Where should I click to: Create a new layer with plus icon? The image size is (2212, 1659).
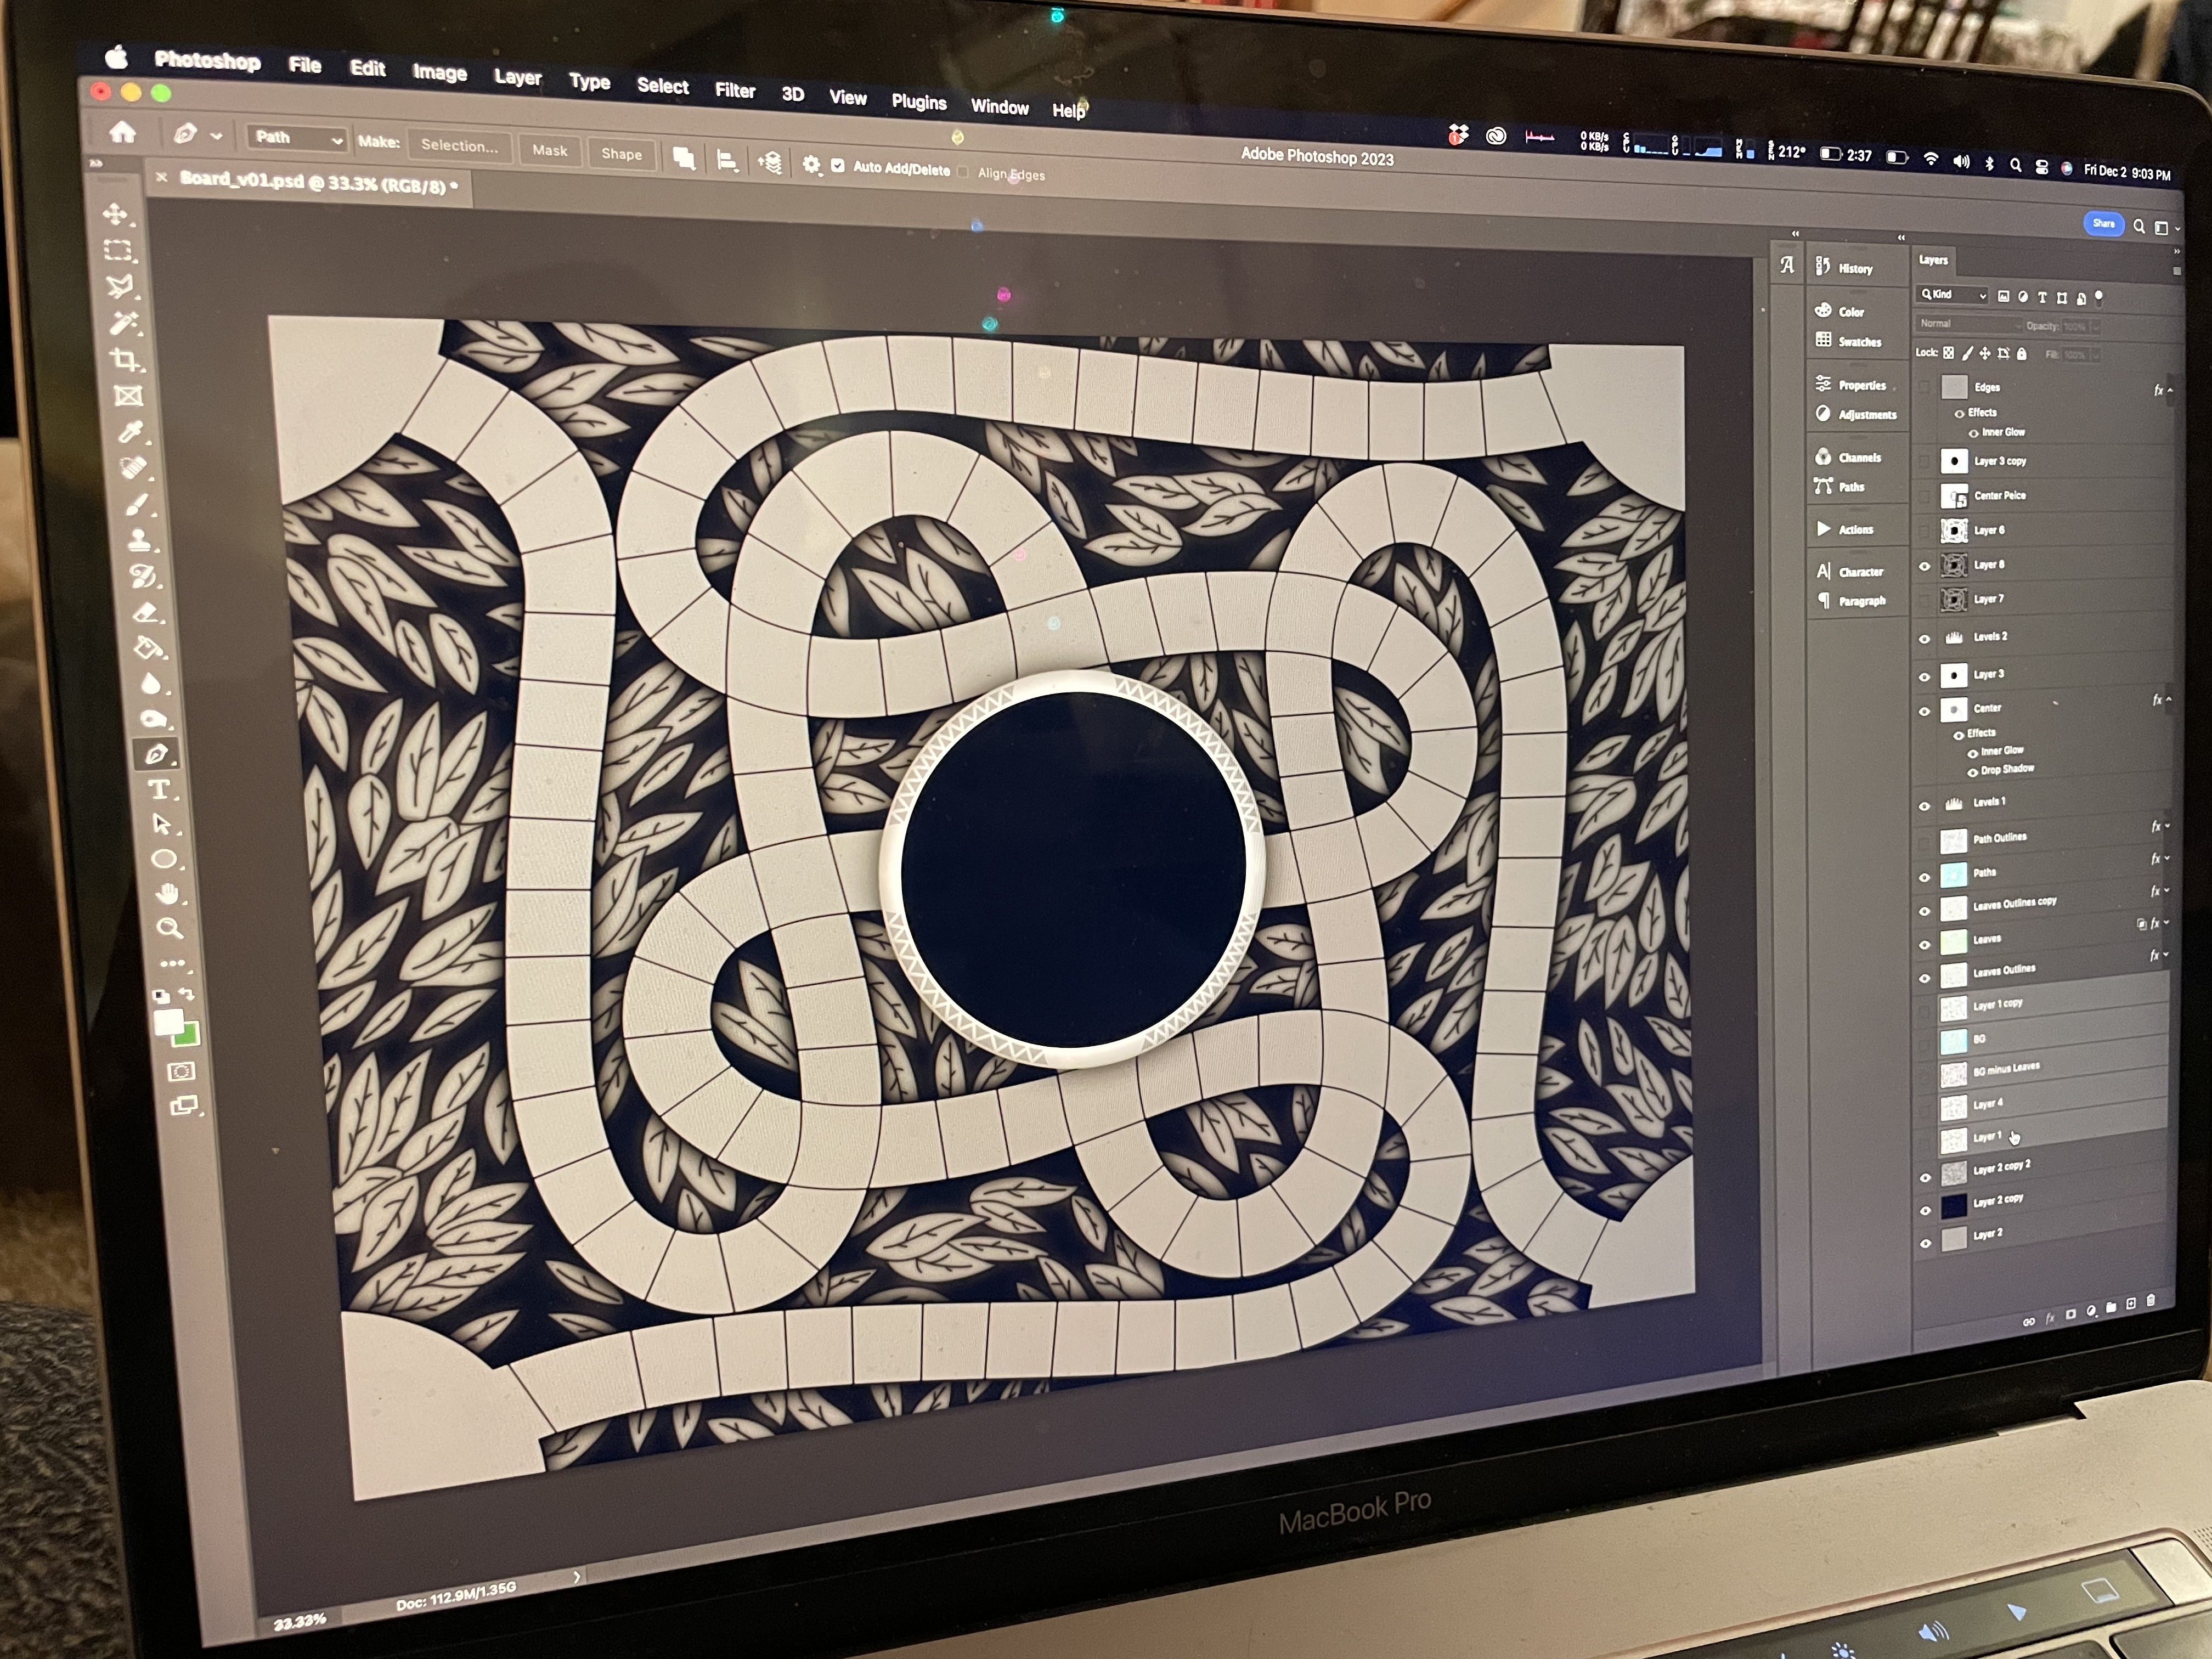[x=2131, y=1304]
